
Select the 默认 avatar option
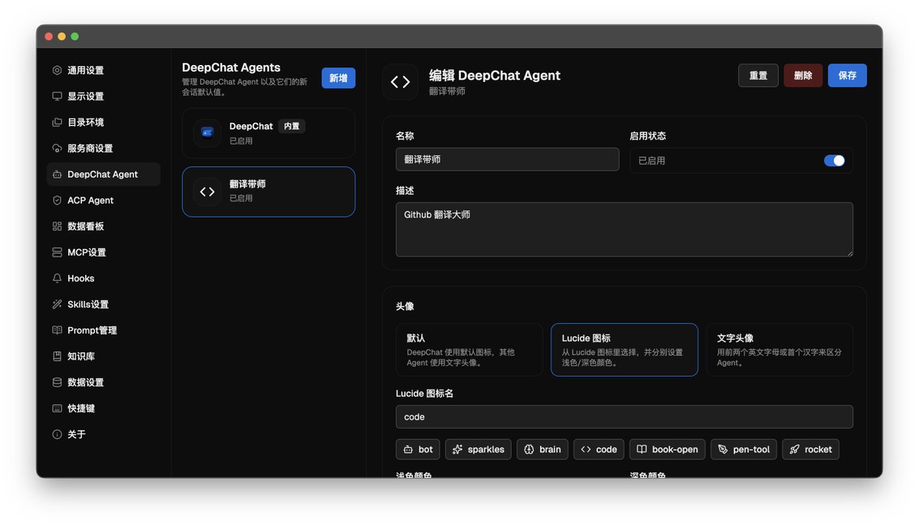coord(469,350)
